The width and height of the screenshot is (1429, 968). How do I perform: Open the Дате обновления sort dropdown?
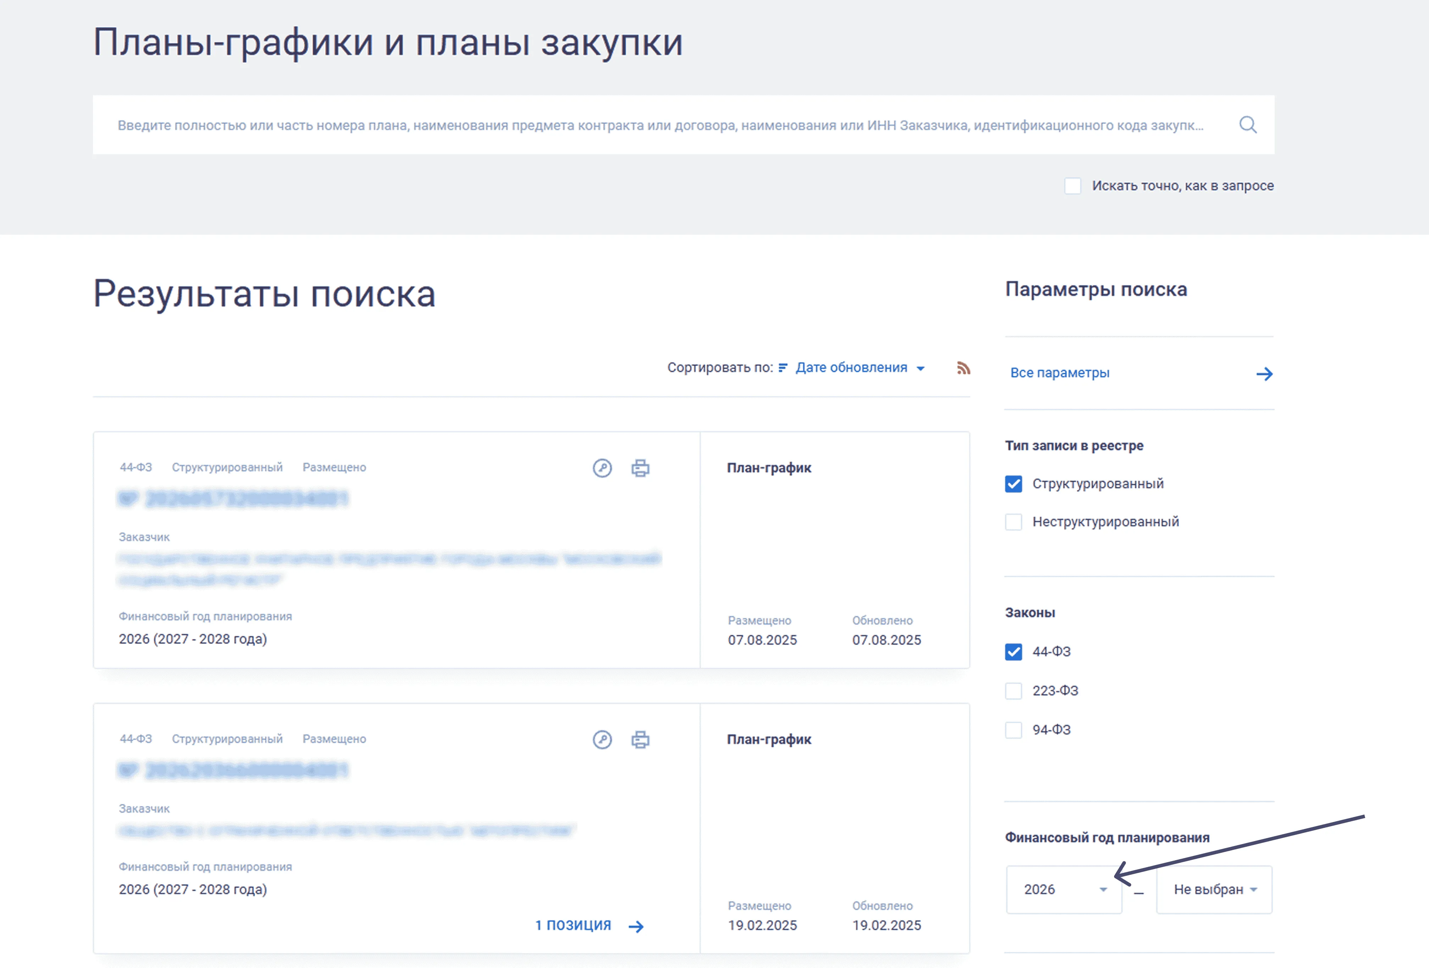point(859,368)
